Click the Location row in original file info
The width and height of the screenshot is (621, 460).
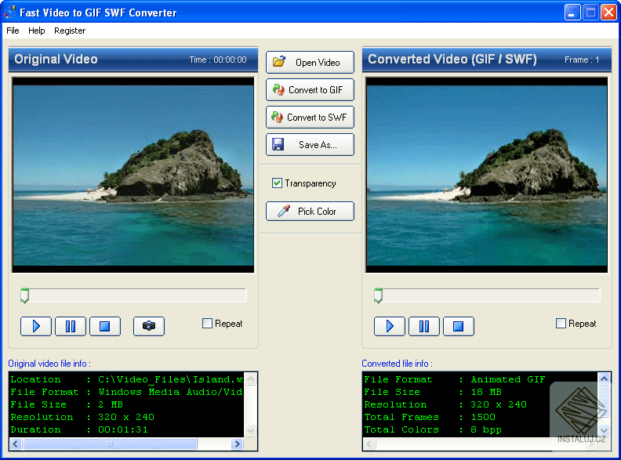(127, 379)
